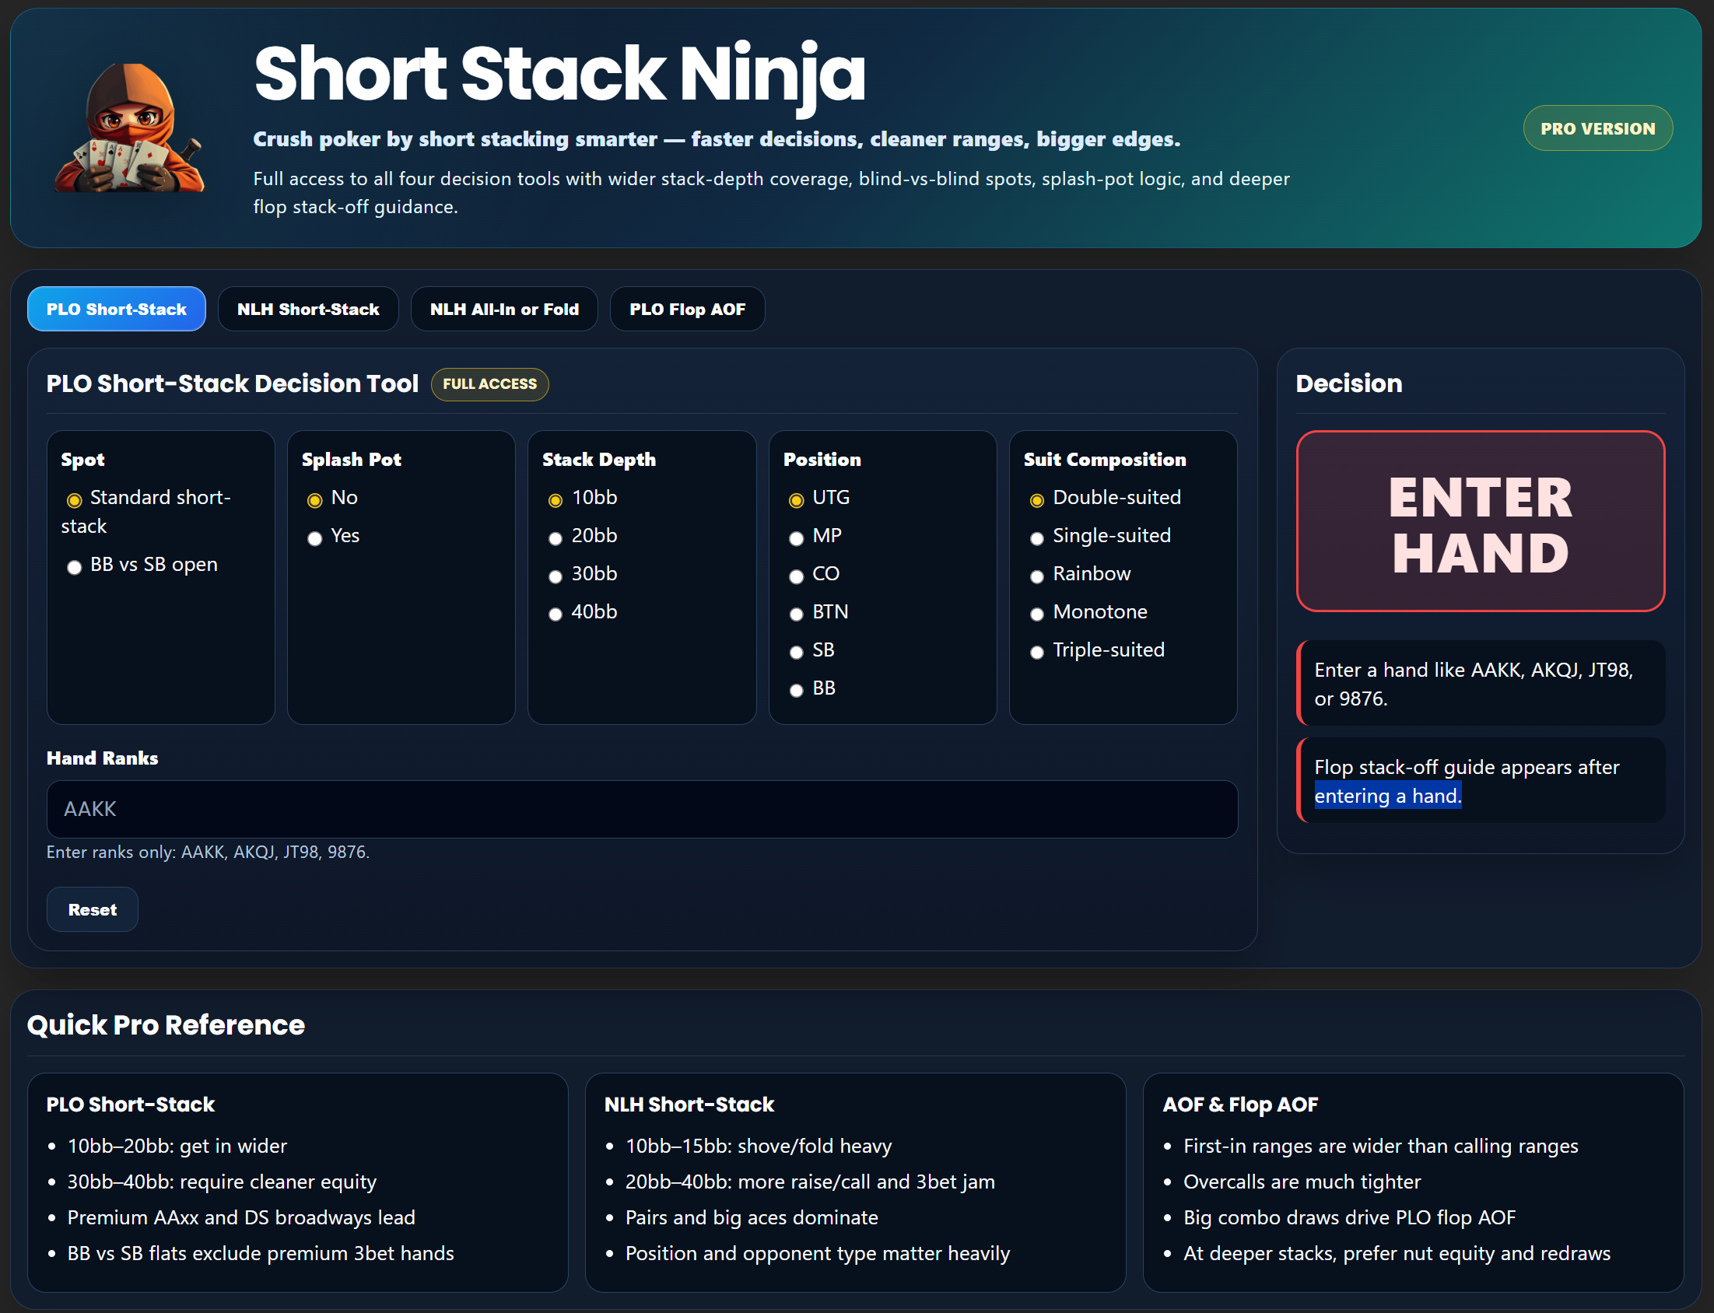Image resolution: width=1714 pixels, height=1313 pixels.
Task: Set Splash Pot to Yes
Action: coord(315,538)
